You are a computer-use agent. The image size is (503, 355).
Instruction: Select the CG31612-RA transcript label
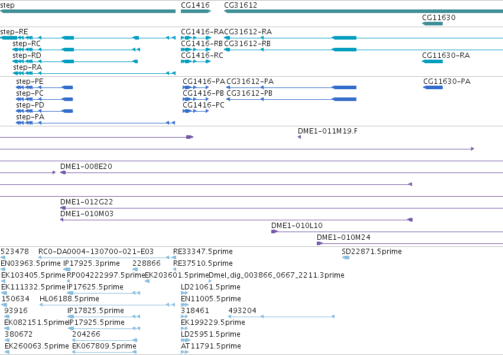click(248, 32)
